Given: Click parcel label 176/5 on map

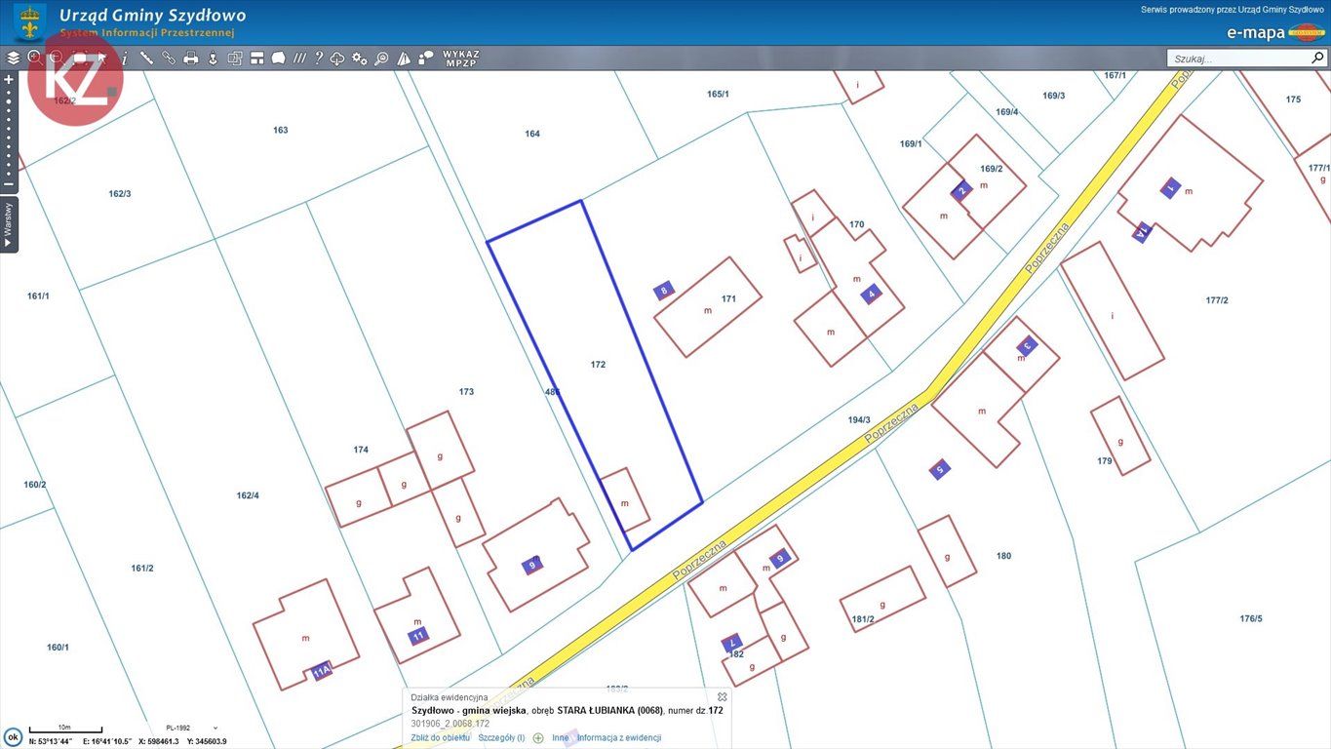Looking at the screenshot, I should pyautogui.click(x=1251, y=619).
